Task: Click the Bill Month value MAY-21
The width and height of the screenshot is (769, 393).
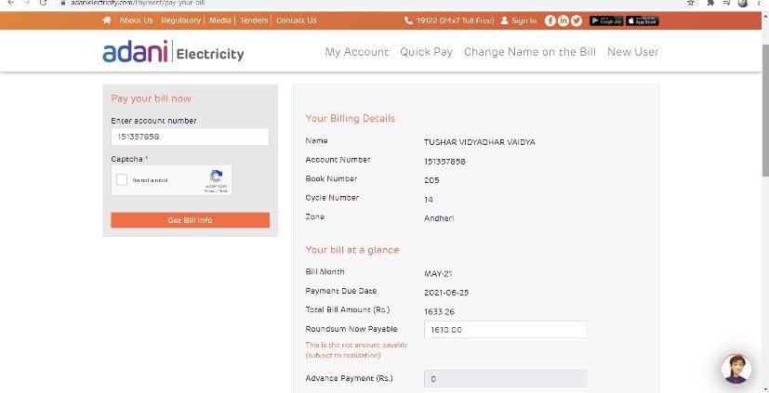Action: pyautogui.click(x=438, y=274)
